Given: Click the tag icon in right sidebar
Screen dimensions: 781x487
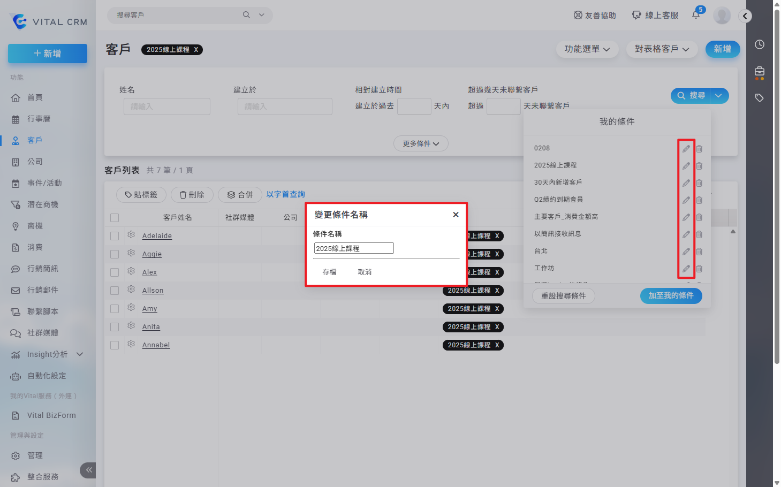Looking at the screenshot, I should pos(759,98).
